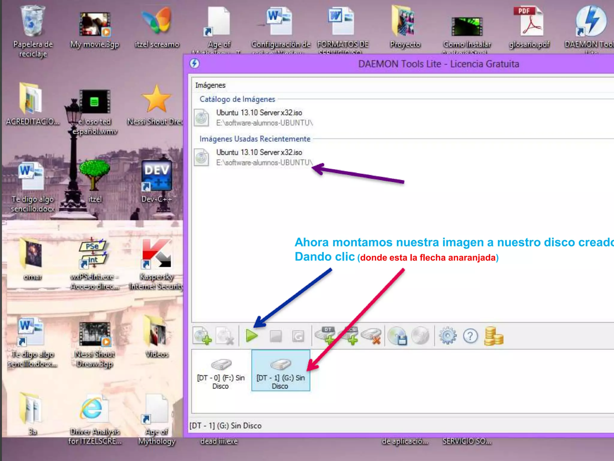Viewport: 614px width, 461px height.
Task: Click the gray Unmount stop button
Action: pyautogui.click(x=276, y=336)
